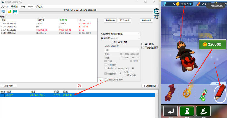Select the green candy-stripe hoverboard
The width and height of the screenshot is (227, 118).
204,95
